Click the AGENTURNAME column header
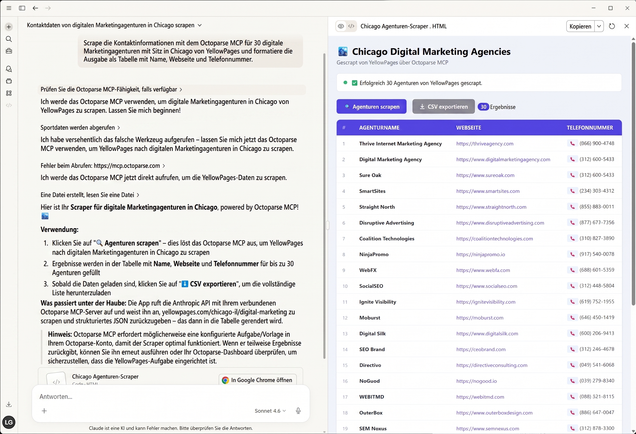This screenshot has height=434, width=636. tap(379, 128)
